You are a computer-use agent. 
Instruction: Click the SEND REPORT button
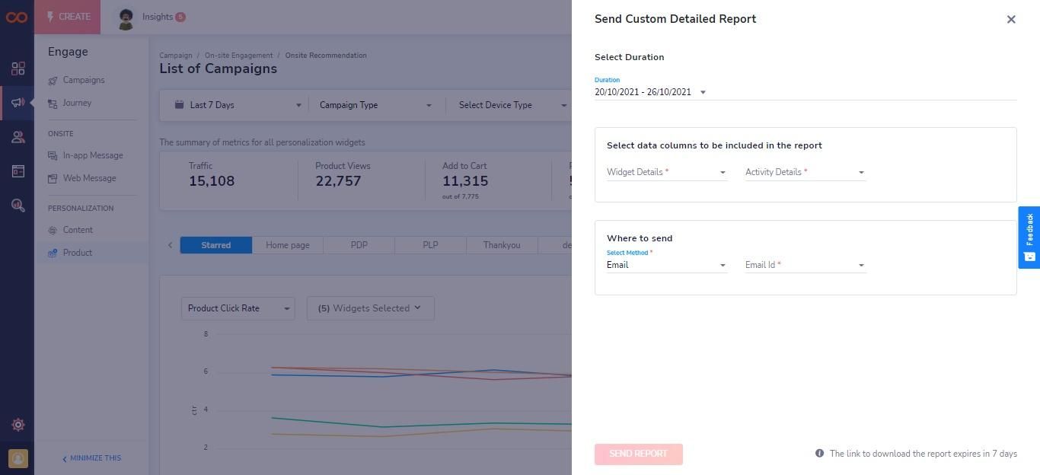coord(639,454)
